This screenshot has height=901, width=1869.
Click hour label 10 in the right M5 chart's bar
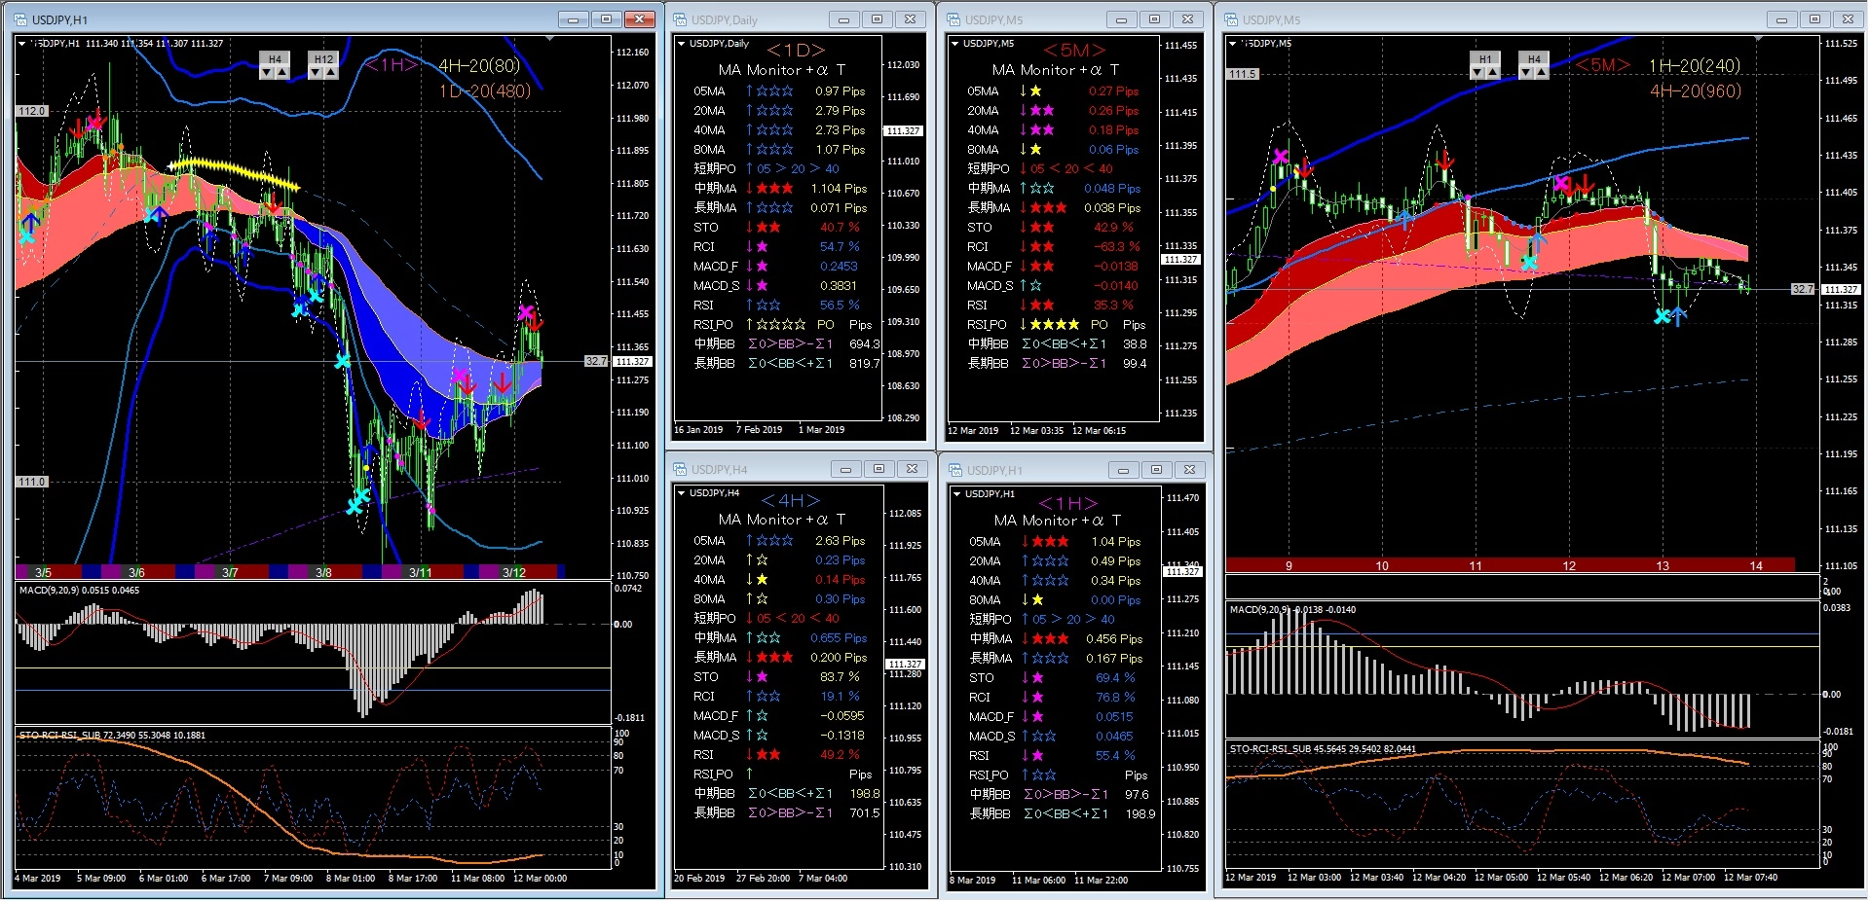[1382, 565]
